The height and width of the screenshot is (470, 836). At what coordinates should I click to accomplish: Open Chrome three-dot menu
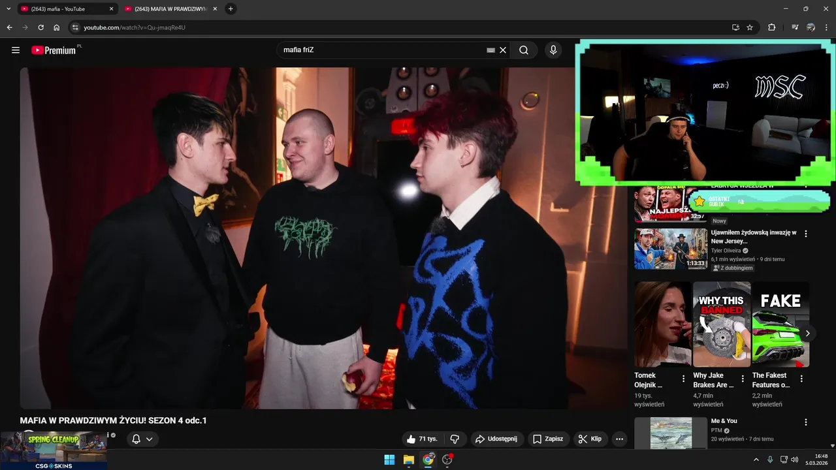(x=826, y=27)
